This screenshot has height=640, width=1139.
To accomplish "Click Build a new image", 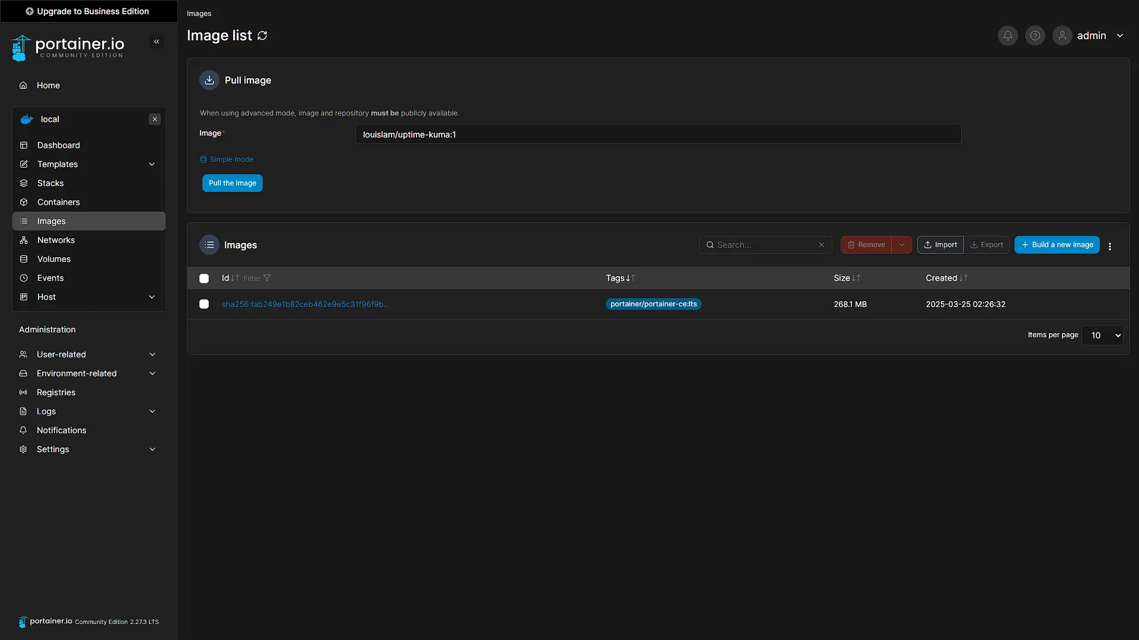I will [1057, 245].
